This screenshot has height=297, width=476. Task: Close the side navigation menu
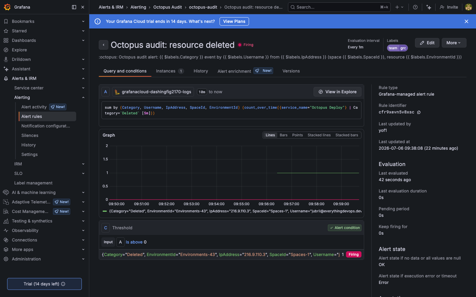tap(83, 7)
